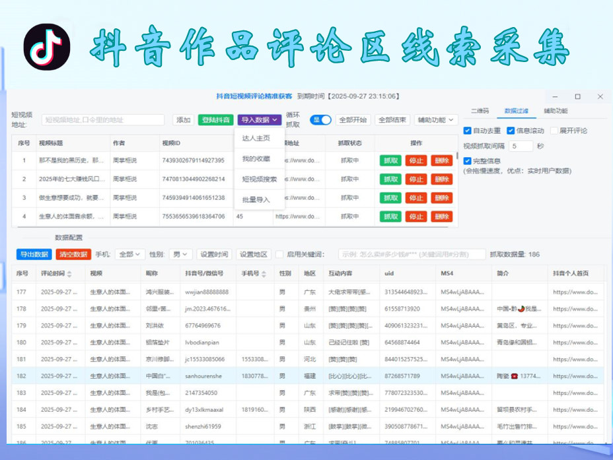Click the 抖音号 cell shenzhi61959

click(x=203, y=426)
